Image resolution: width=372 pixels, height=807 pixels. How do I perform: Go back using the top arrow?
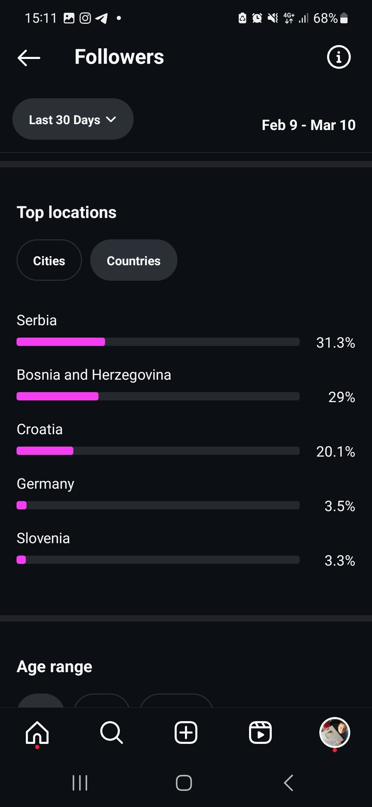tap(29, 58)
